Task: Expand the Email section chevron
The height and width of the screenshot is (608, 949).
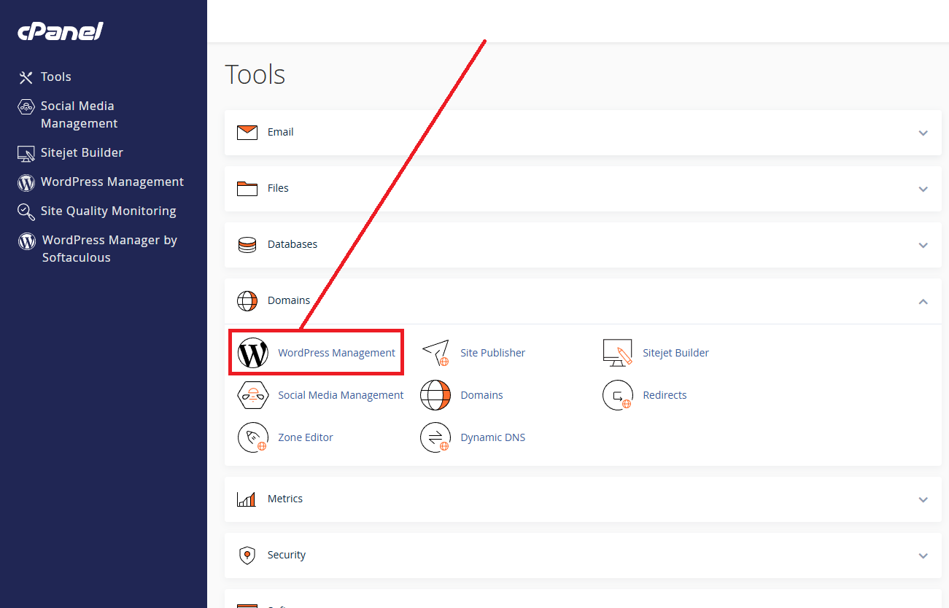Action: pyautogui.click(x=923, y=133)
